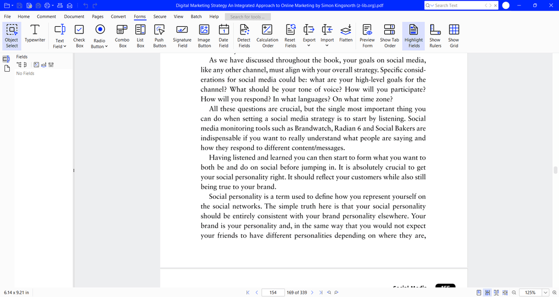Image resolution: width=559 pixels, height=297 pixels.
Task: Expand all in Fields panel
Action: click(19, 65)
